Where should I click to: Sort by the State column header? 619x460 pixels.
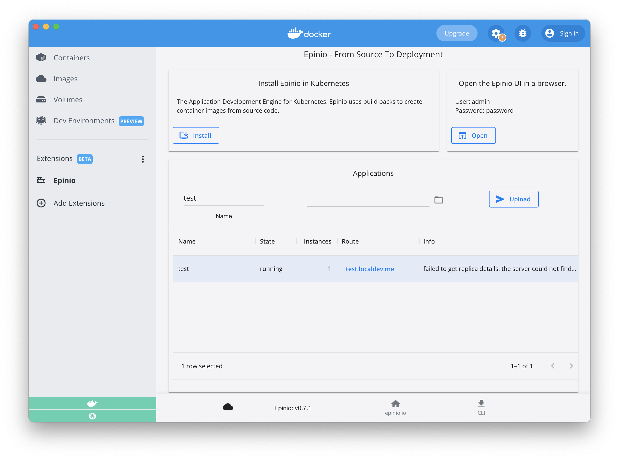[x=267, y=241]
